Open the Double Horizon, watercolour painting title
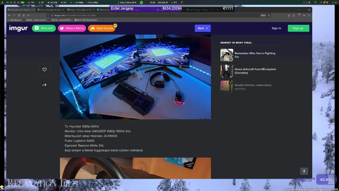339x191 pixels. coord(253,87)
